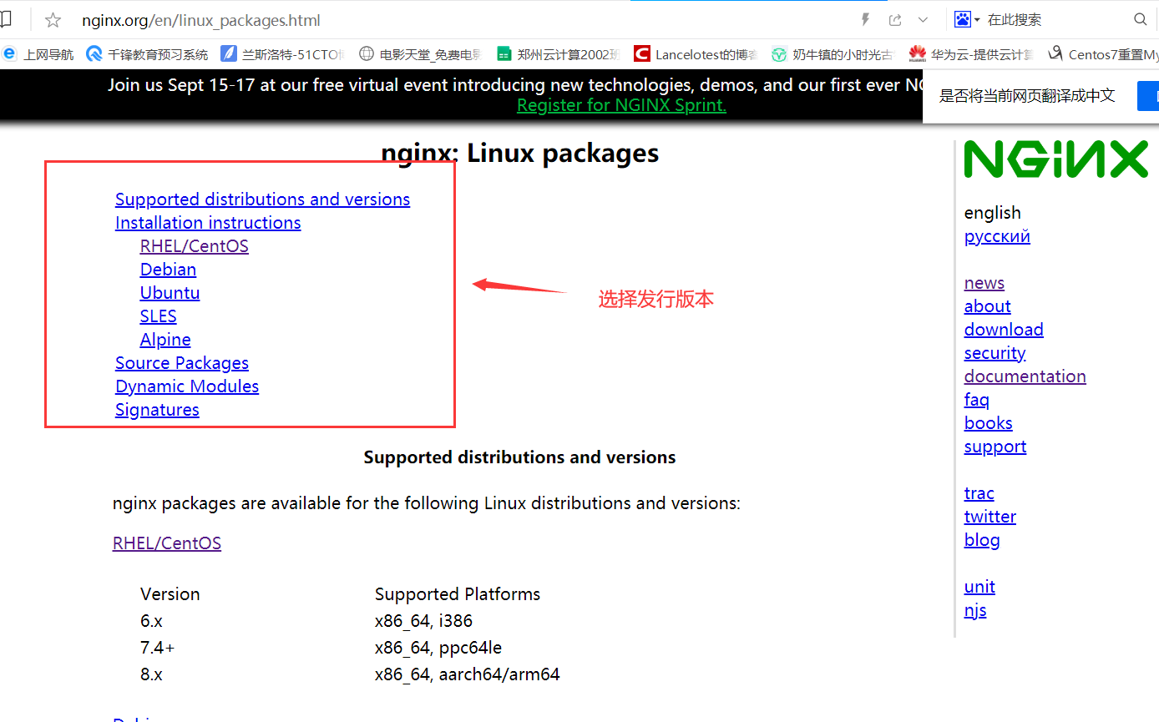
Task: Open the 郑州云计算2002 bookmark
Action: (558, 54)
